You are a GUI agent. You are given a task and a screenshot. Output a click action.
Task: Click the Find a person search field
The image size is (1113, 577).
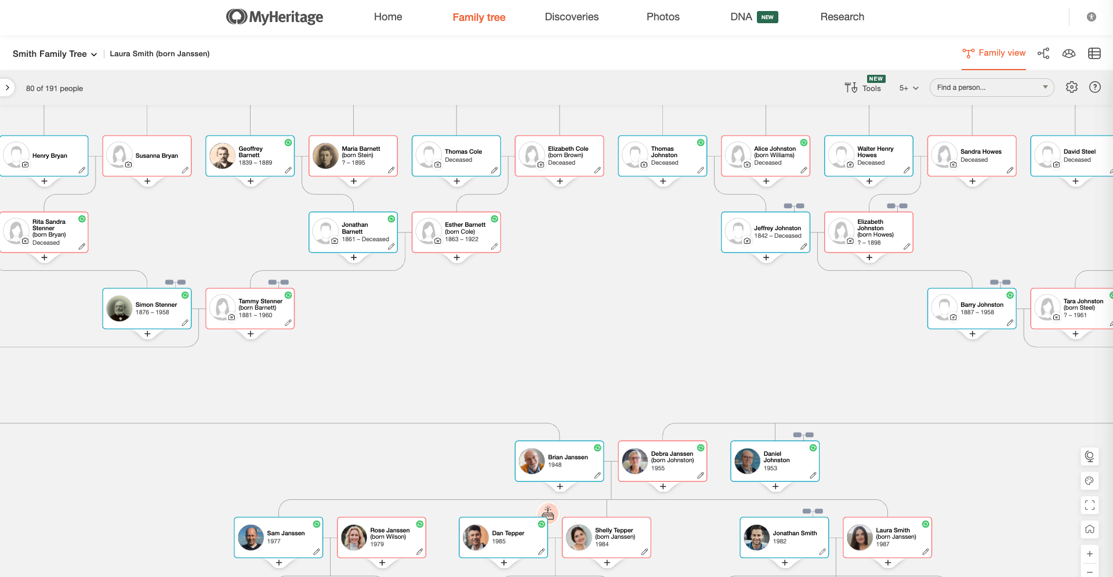coord(987,88)
